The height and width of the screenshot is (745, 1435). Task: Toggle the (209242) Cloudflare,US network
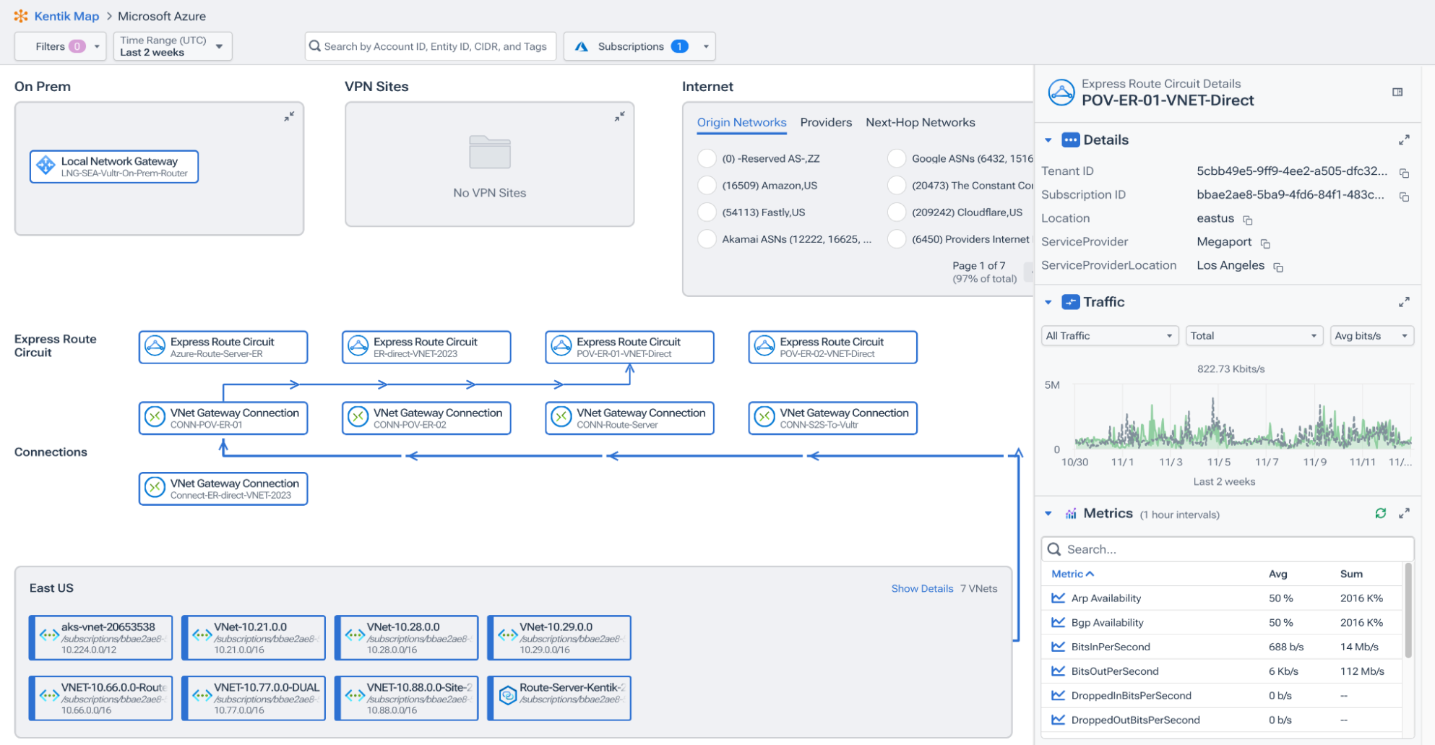coord(897,212)
